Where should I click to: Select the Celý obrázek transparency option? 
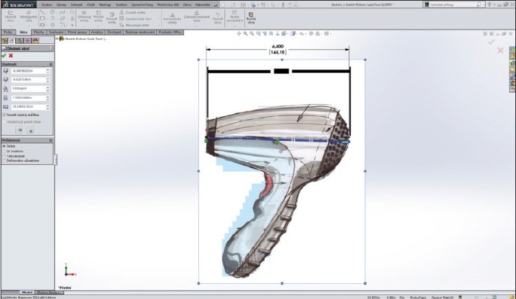[4, 155]
